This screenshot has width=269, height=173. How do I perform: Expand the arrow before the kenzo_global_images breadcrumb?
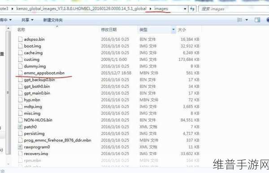pyautogui.click(x=13, y=9)
